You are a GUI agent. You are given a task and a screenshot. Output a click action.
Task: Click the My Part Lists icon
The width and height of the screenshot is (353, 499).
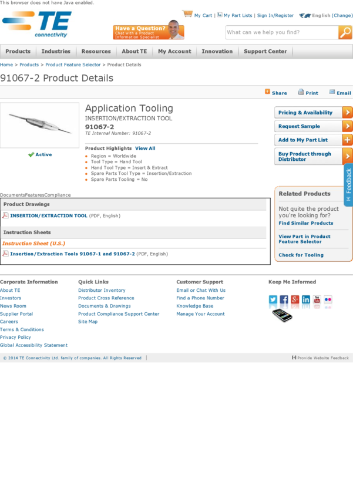pyautogui.click(x=220, y=15)
